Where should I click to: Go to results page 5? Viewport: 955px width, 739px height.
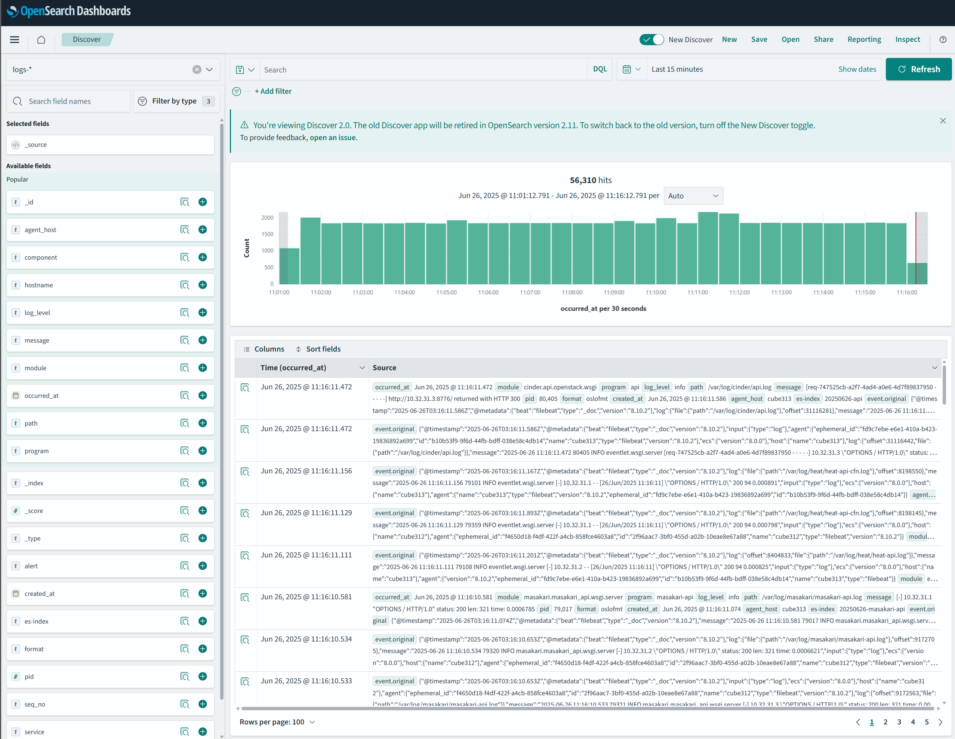point(927,722)
